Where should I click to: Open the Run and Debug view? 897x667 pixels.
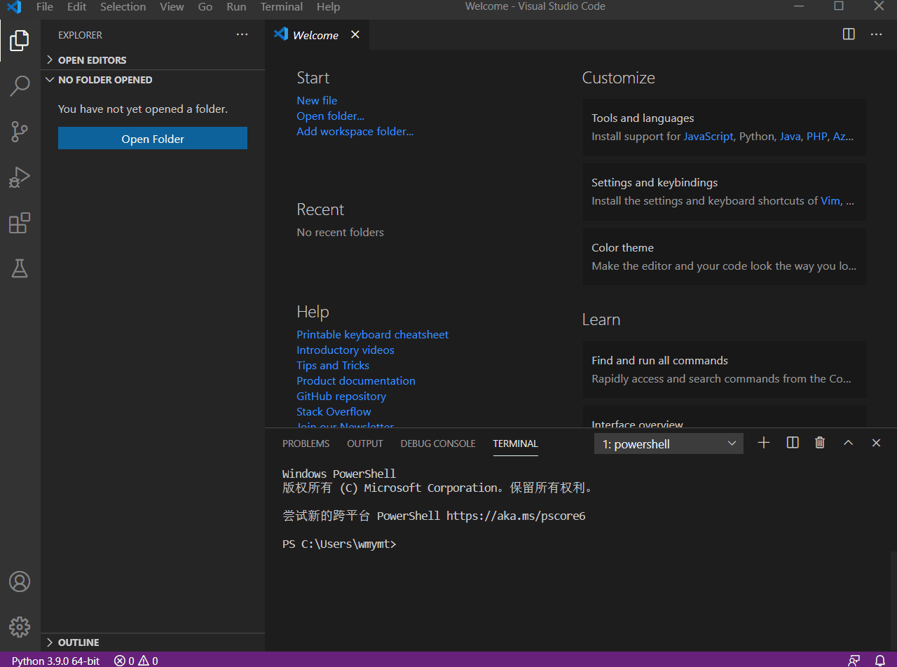tap(20, 177)
